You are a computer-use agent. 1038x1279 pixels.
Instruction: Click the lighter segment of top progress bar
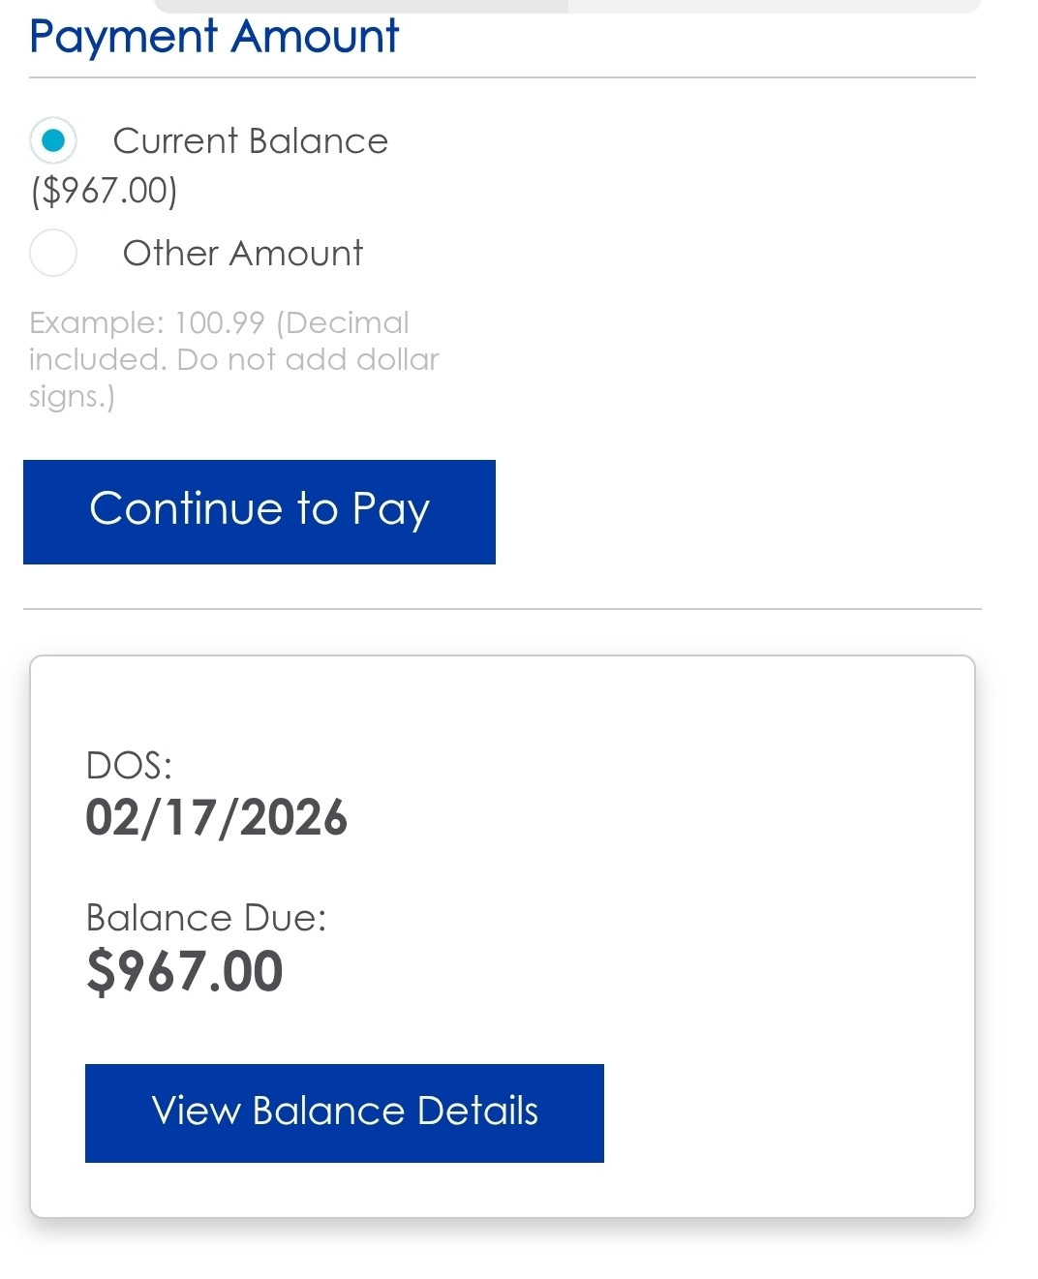[x=775, y=6]
